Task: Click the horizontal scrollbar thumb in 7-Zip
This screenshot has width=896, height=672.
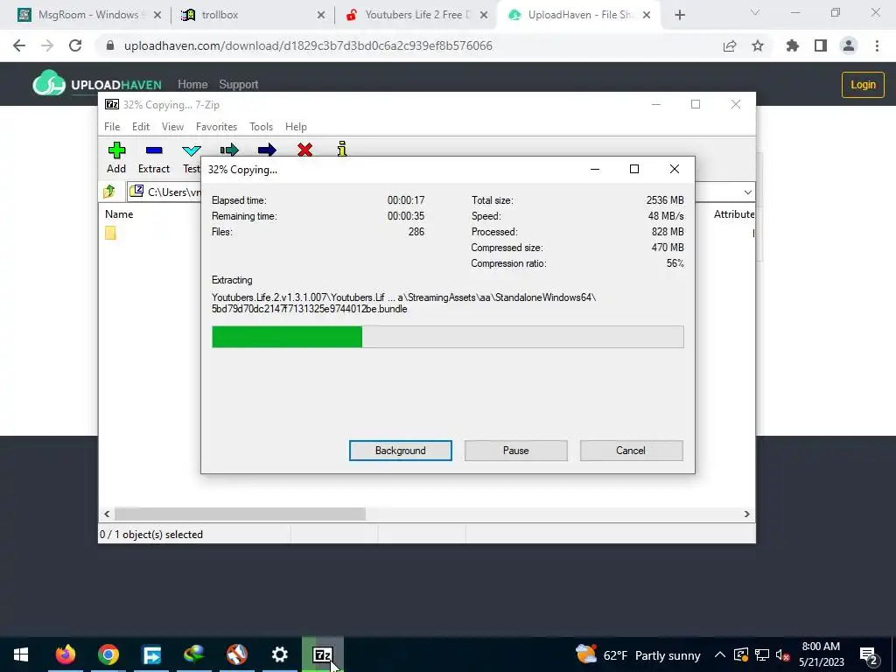Action: [x=240, y=514]
